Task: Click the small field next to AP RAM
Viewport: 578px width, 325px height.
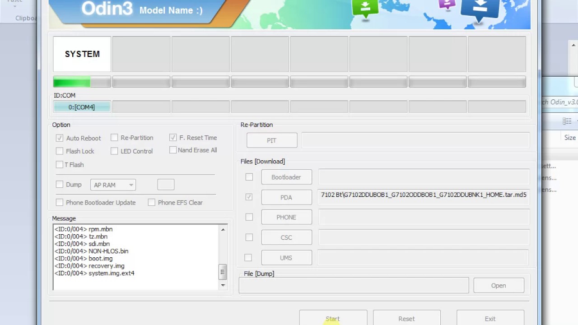Action: click(x=166, y=184)
